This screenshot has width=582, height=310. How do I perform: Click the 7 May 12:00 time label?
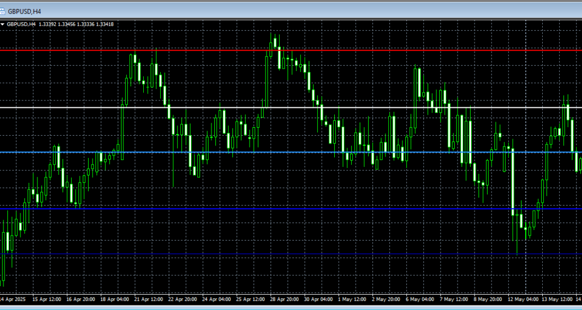point(454,299)
